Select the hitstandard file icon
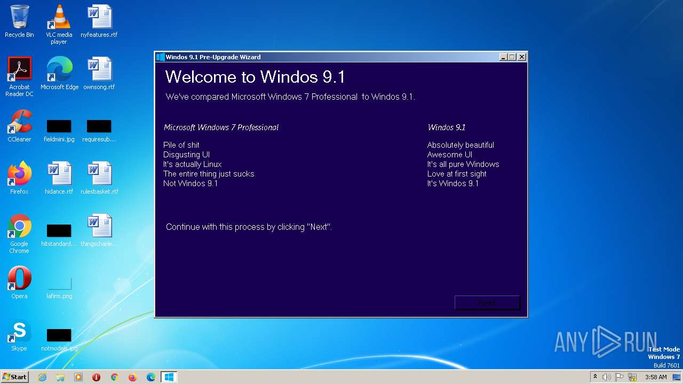683x384 pixels. [59, 235]
